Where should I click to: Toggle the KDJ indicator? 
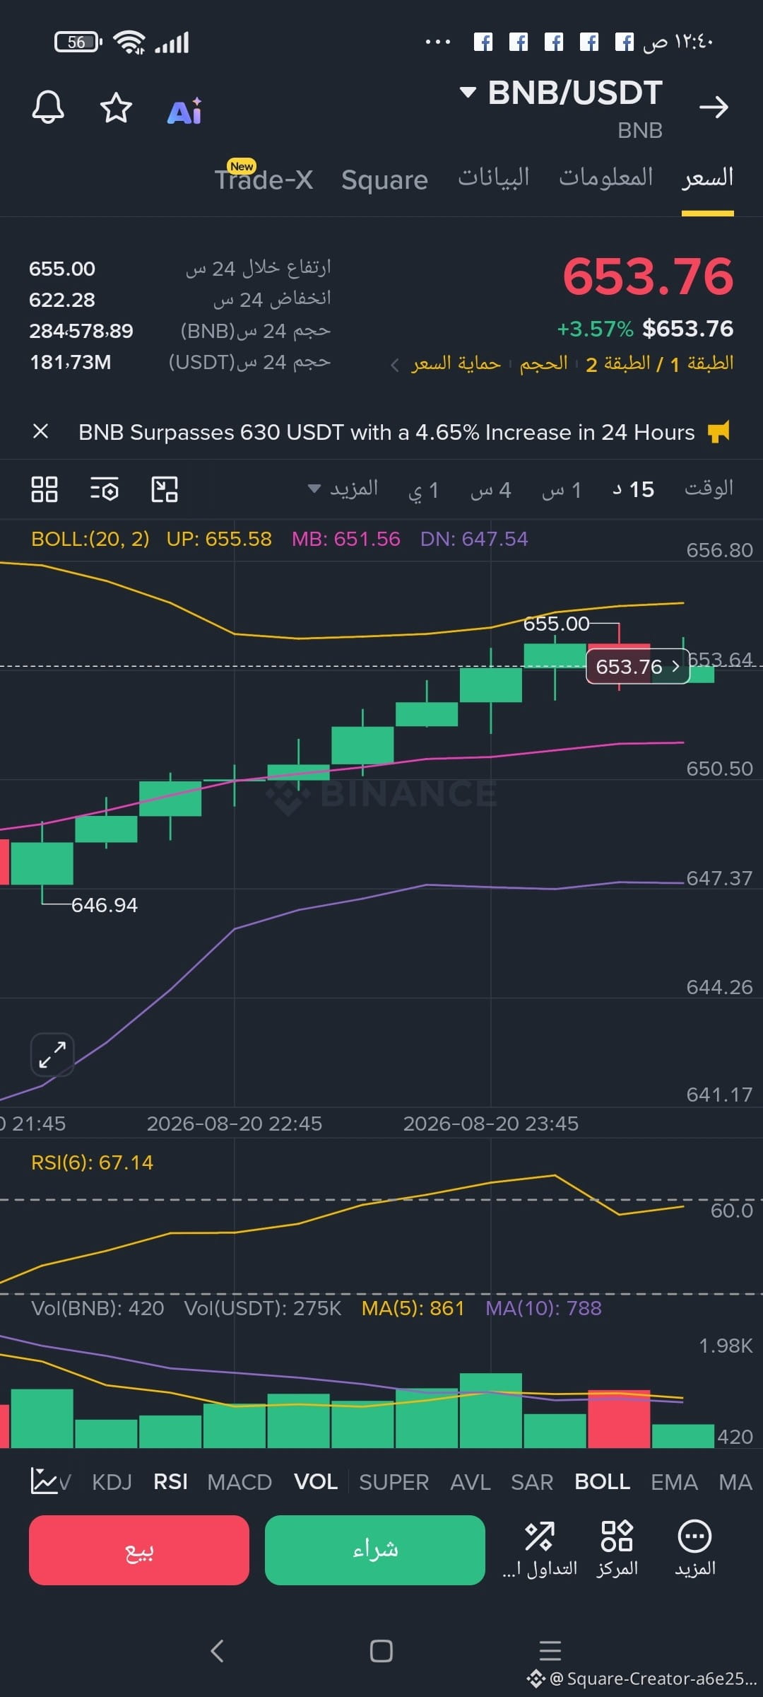112,1481
